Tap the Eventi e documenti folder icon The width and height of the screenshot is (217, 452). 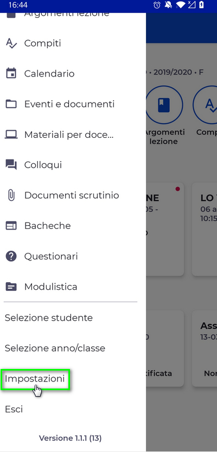(x=11, y=104)
